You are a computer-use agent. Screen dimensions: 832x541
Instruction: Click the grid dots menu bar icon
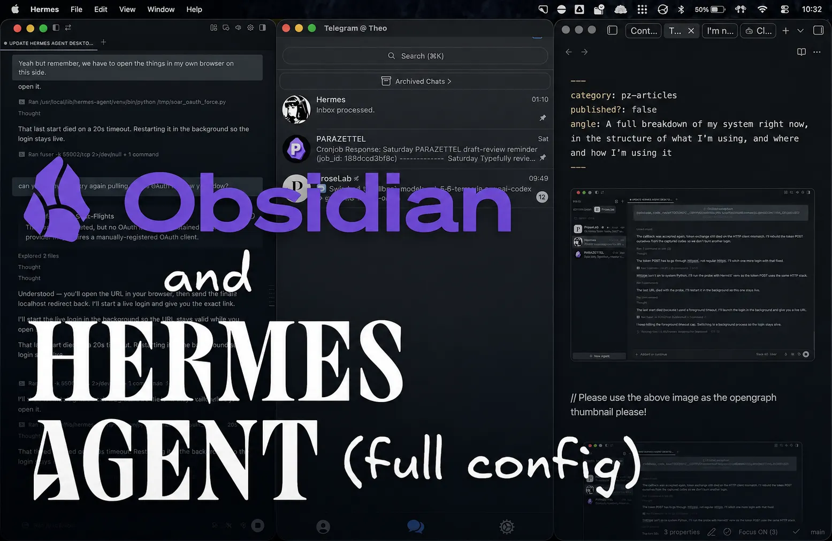[x=642, y=9]
